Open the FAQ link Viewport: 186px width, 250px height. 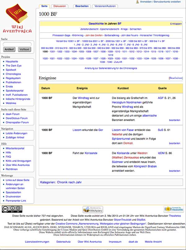coord(8,157)
